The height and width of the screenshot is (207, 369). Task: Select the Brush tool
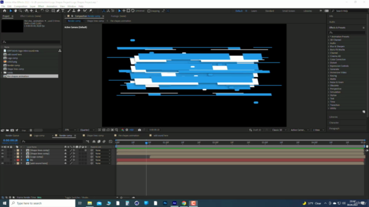coord(69,11)
